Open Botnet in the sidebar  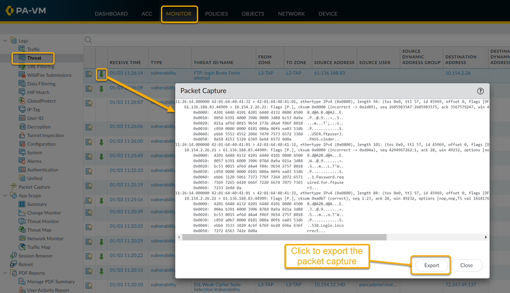tap(26, 264)
